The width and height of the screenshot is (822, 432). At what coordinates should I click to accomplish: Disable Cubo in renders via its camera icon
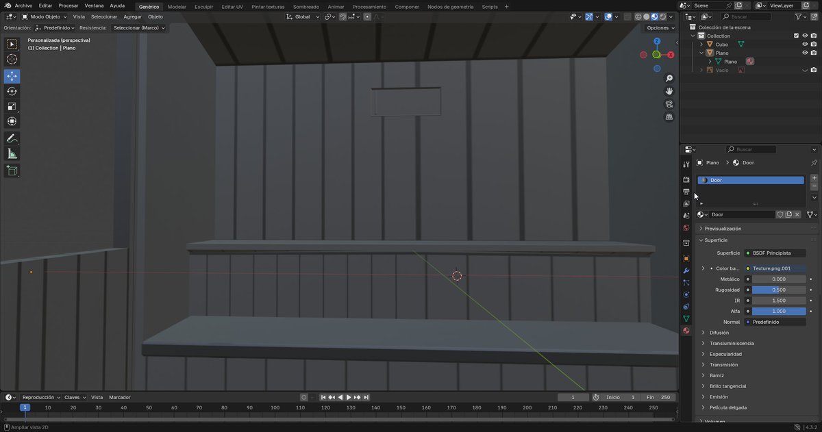[814, 44]
